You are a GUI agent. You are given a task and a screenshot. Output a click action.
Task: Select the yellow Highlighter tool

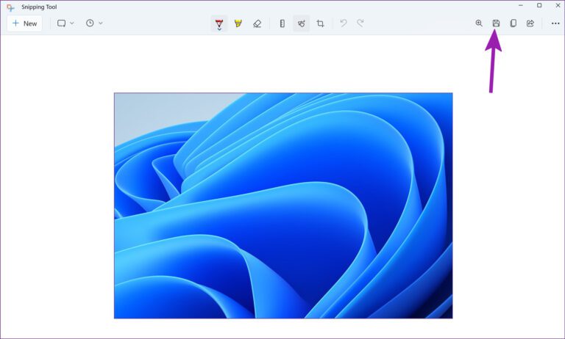pos(238,23)
